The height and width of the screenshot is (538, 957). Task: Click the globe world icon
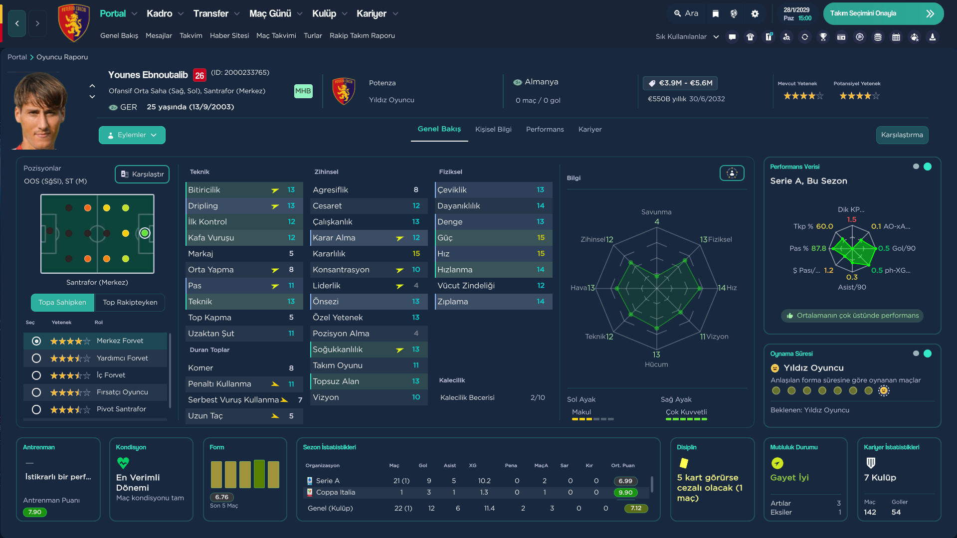pyautogui.click(x=734, y=14)
